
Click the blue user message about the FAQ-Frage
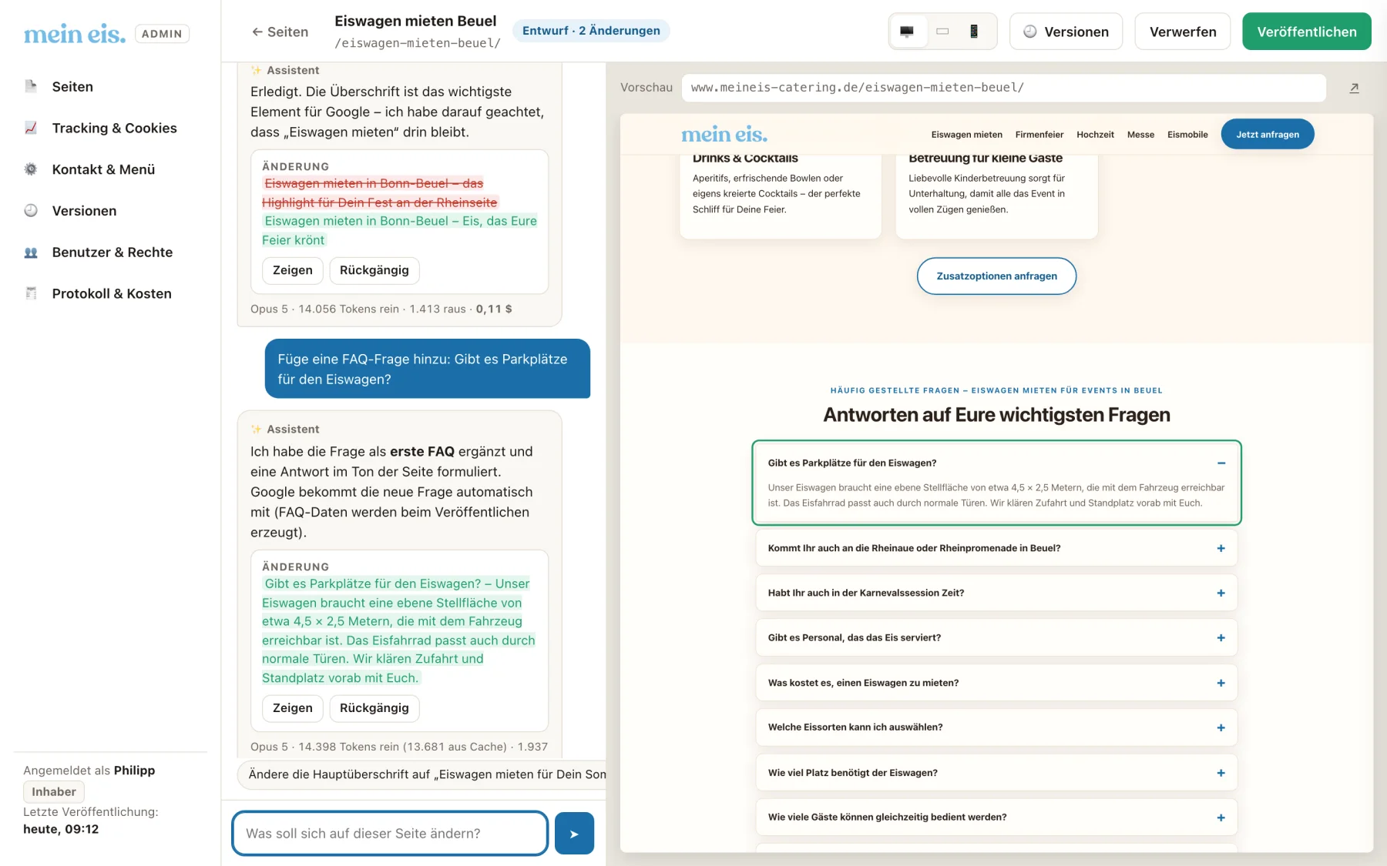(x=428, y=369)
